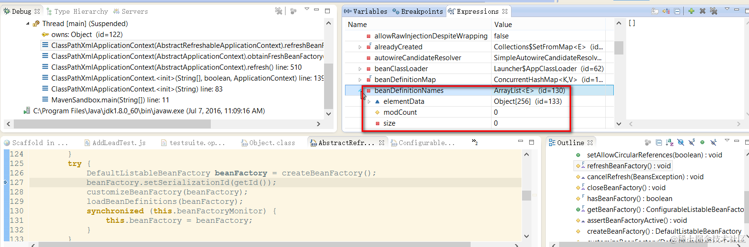749x247 pixels.
Task: Switch to testsuite.op... editor tab
Action: point(193,143)
